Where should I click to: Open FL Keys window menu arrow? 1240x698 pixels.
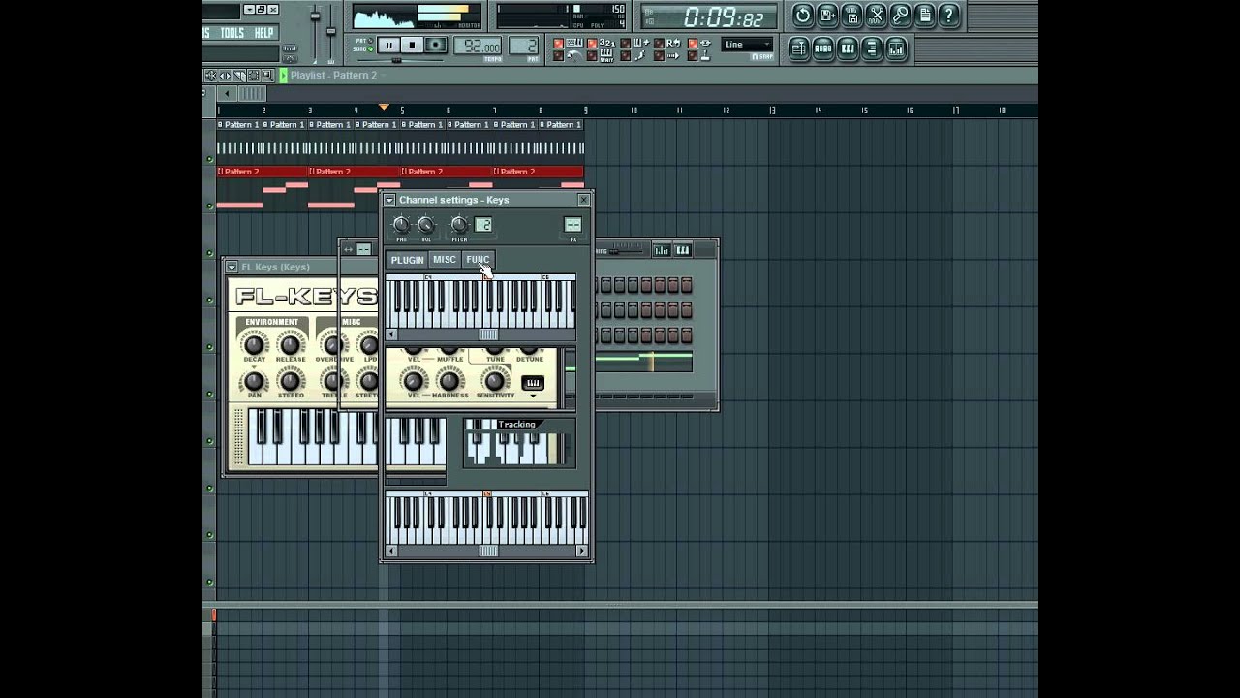232,267
